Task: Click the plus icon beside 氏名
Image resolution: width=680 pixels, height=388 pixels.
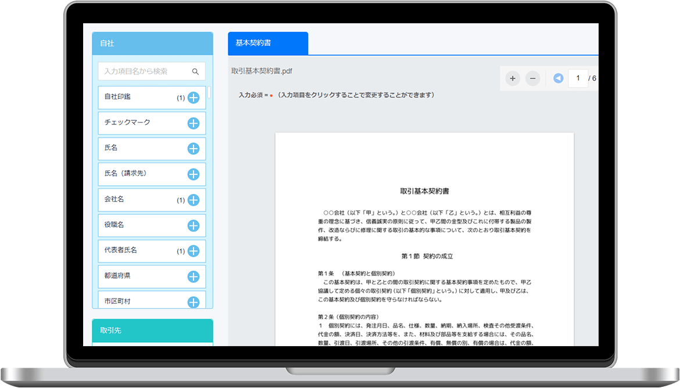Action: pyautogui.click(x=194, y=149)
